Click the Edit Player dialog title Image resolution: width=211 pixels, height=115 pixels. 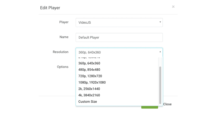pos(50,8)
